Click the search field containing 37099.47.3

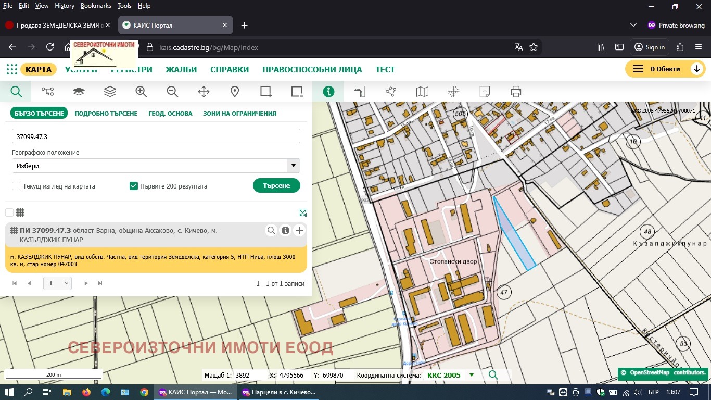[x=156, y=136]
